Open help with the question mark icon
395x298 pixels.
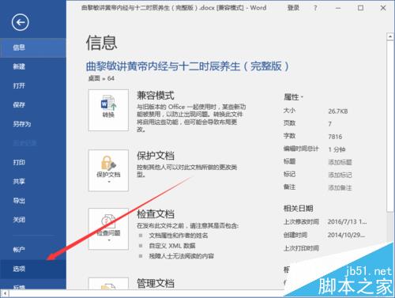(315, 8)
